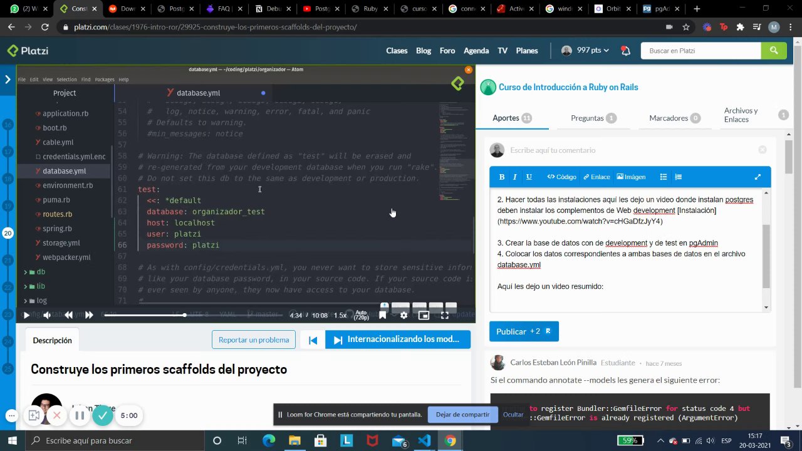The height and width of the screenshot is (451, 802).
Task: Add a bookmark at current video time
Action: click(382, 315)
